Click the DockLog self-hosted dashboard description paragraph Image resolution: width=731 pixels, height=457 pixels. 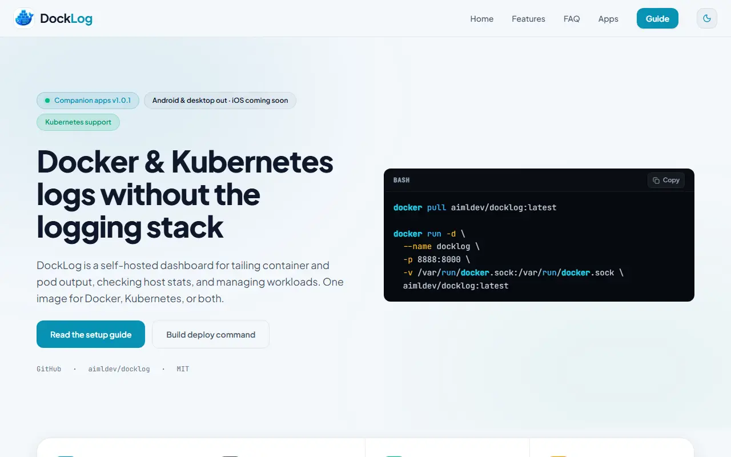tap(190, 282)
